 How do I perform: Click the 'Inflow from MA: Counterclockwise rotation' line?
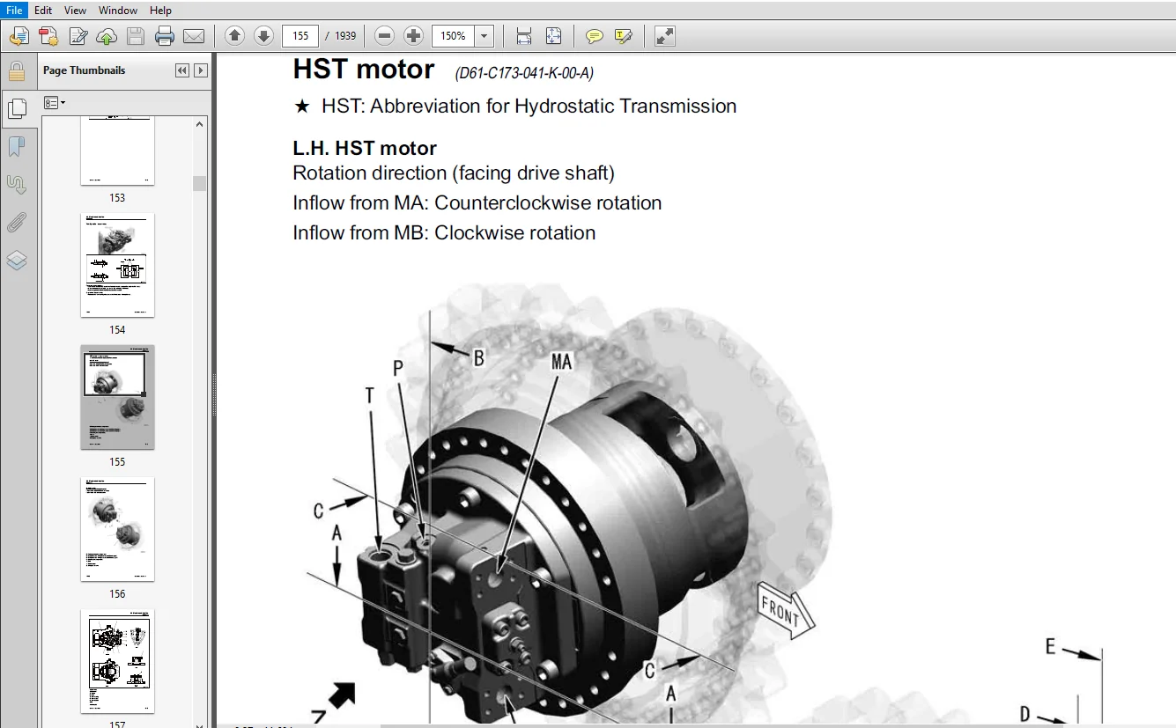477,203
